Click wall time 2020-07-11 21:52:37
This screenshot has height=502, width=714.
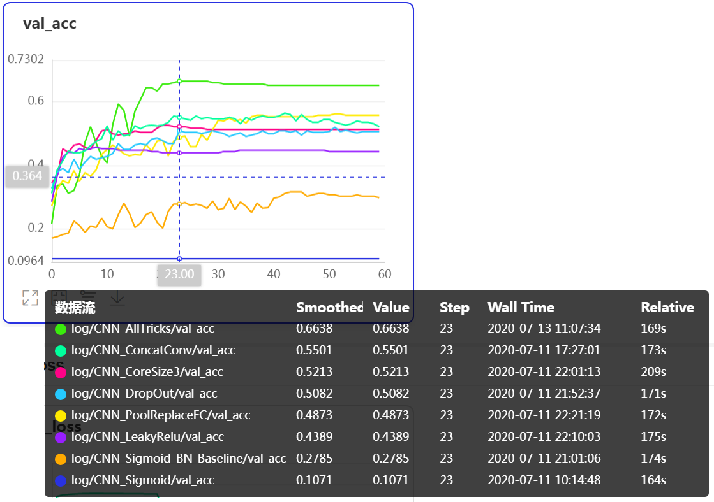544,393
